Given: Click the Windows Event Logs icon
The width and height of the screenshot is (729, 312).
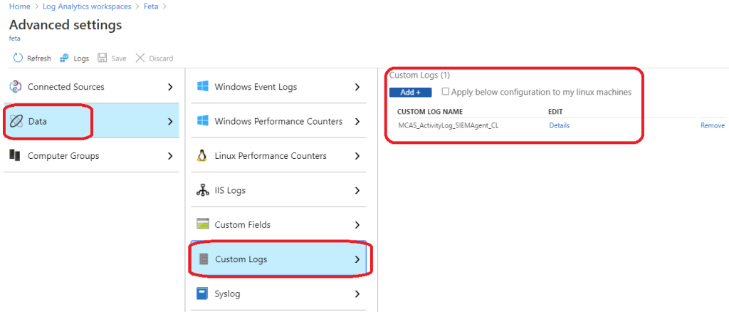Looking at the screenshot, I should (x=202, y=87).
